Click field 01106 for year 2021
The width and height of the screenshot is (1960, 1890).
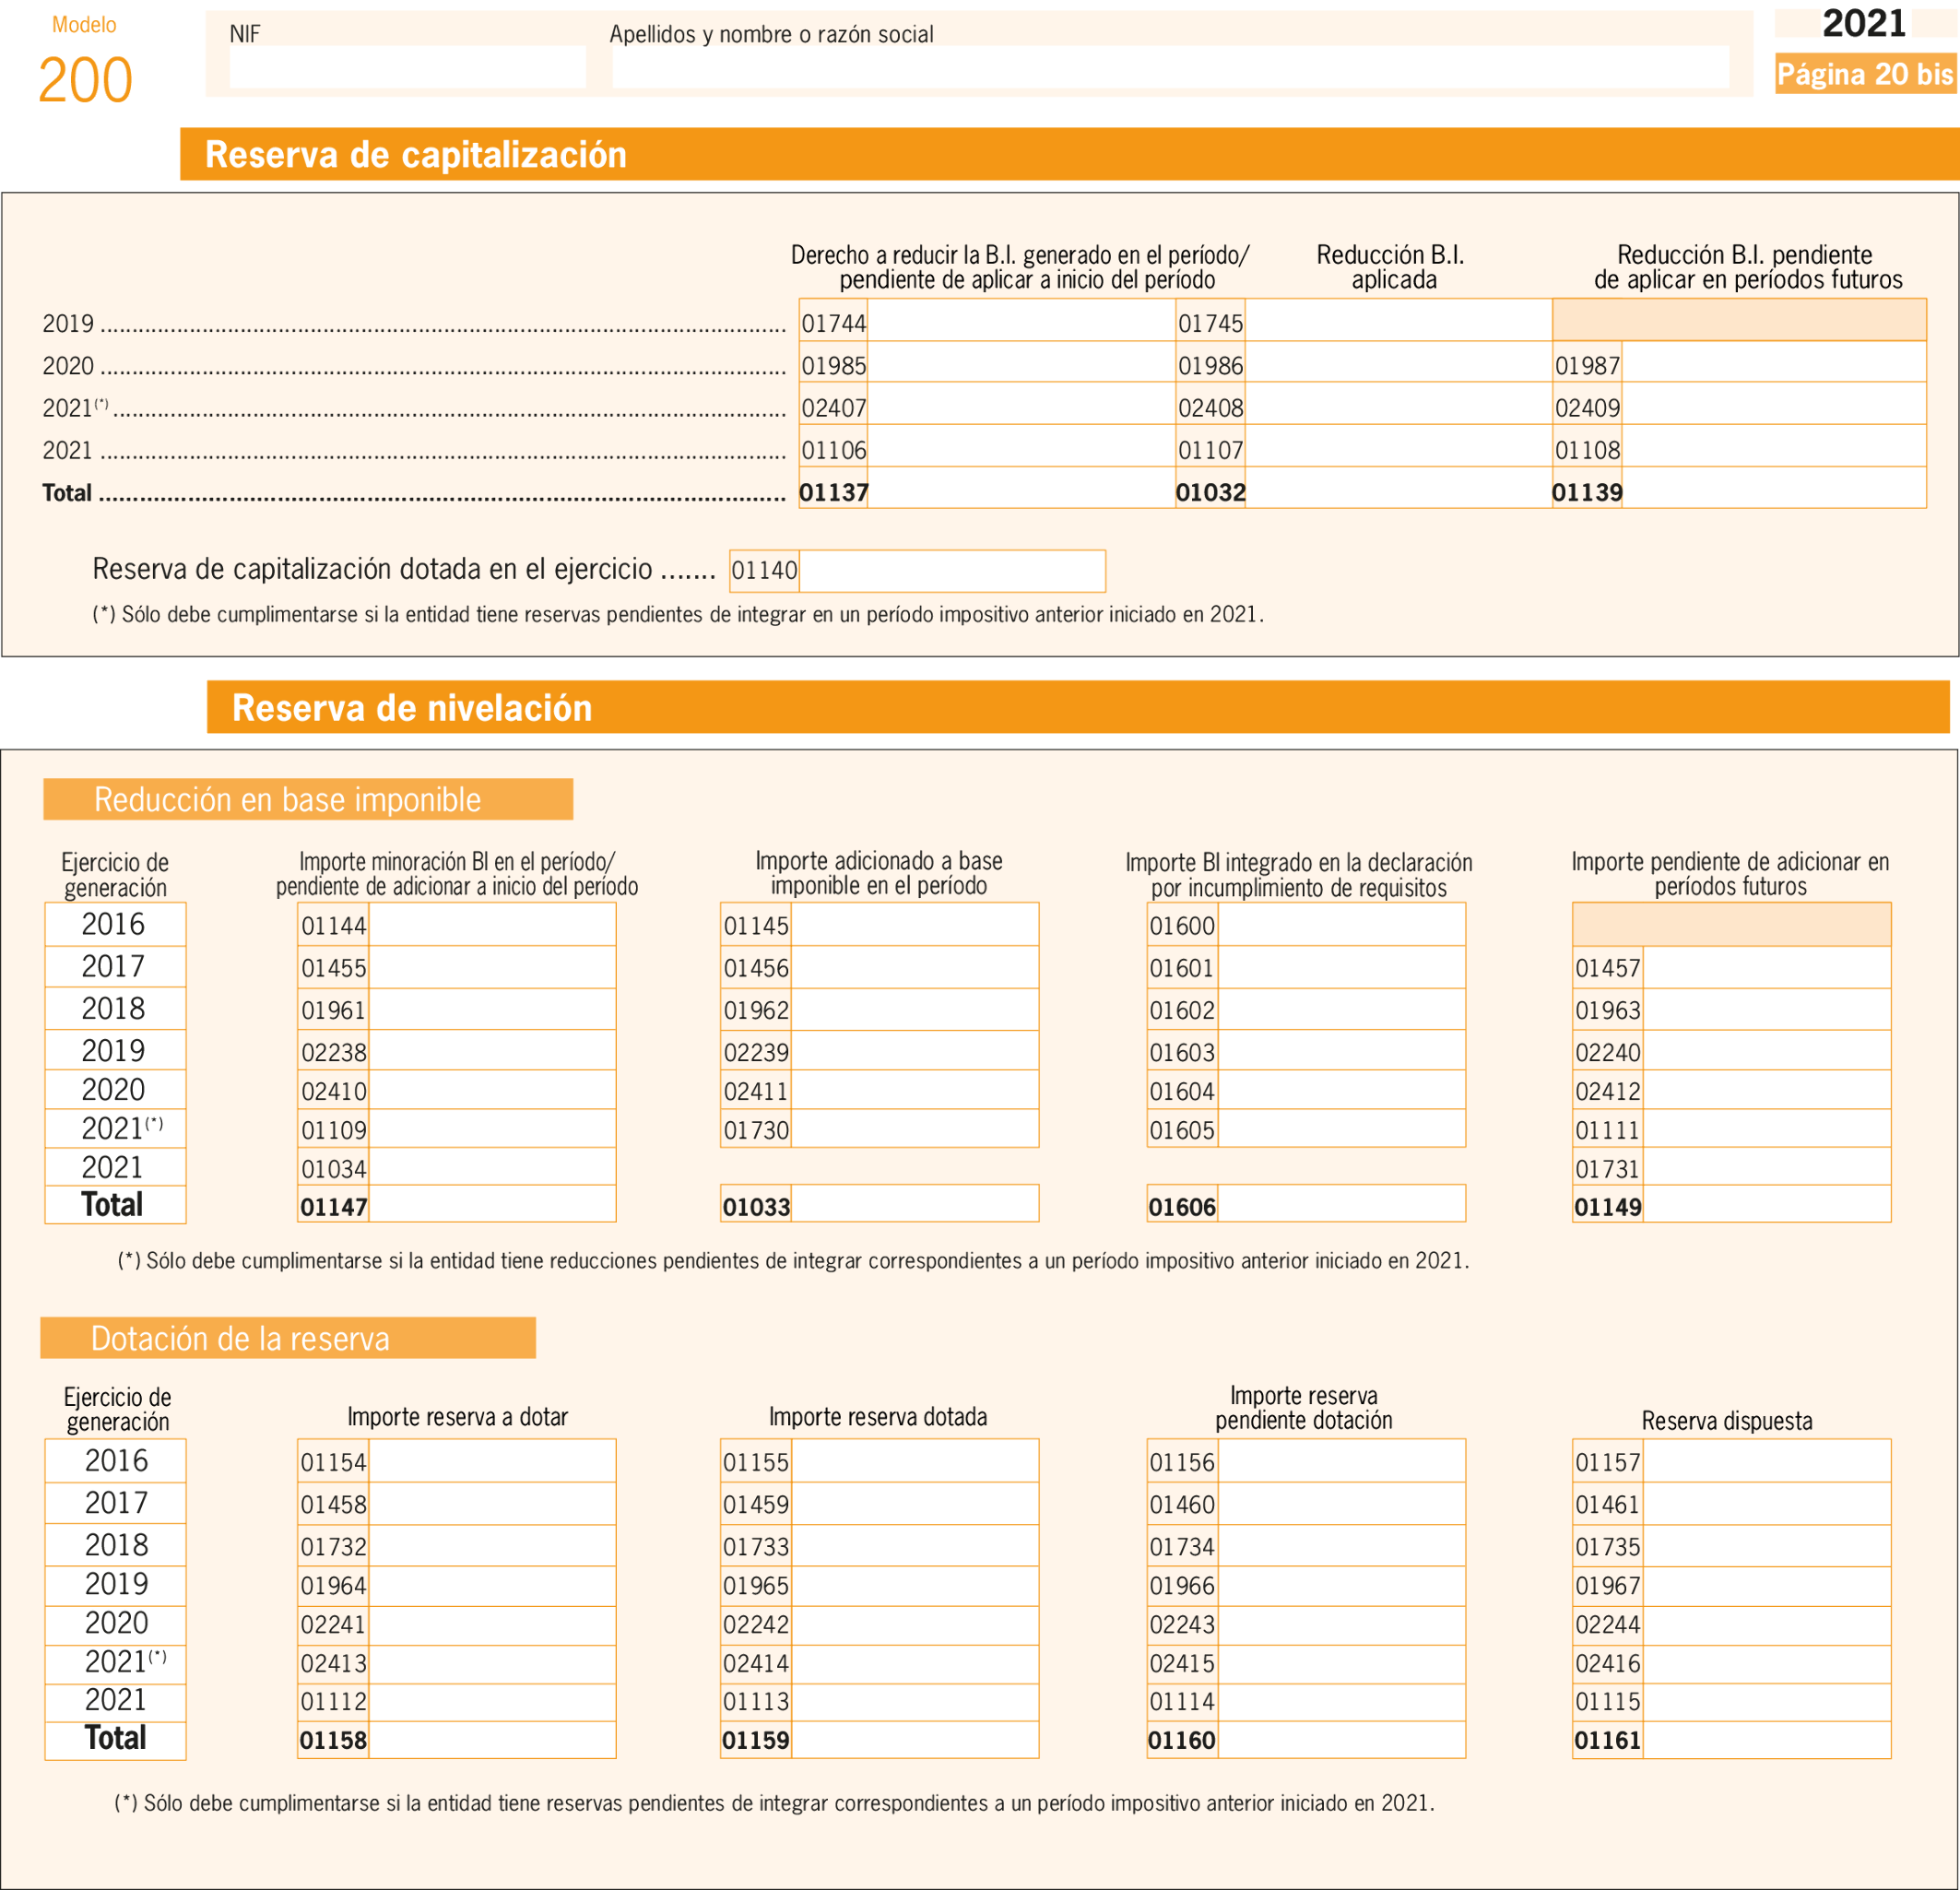pos(1021,447)
